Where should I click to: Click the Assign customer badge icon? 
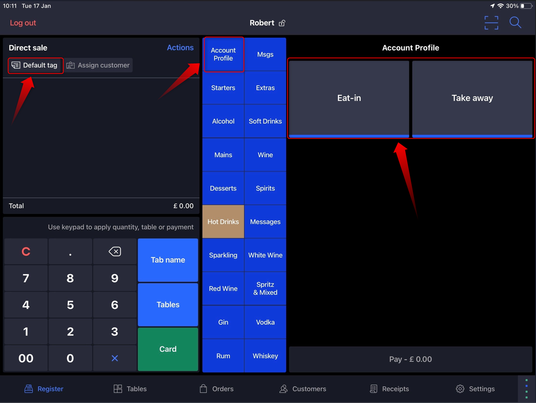coord(70,65)
